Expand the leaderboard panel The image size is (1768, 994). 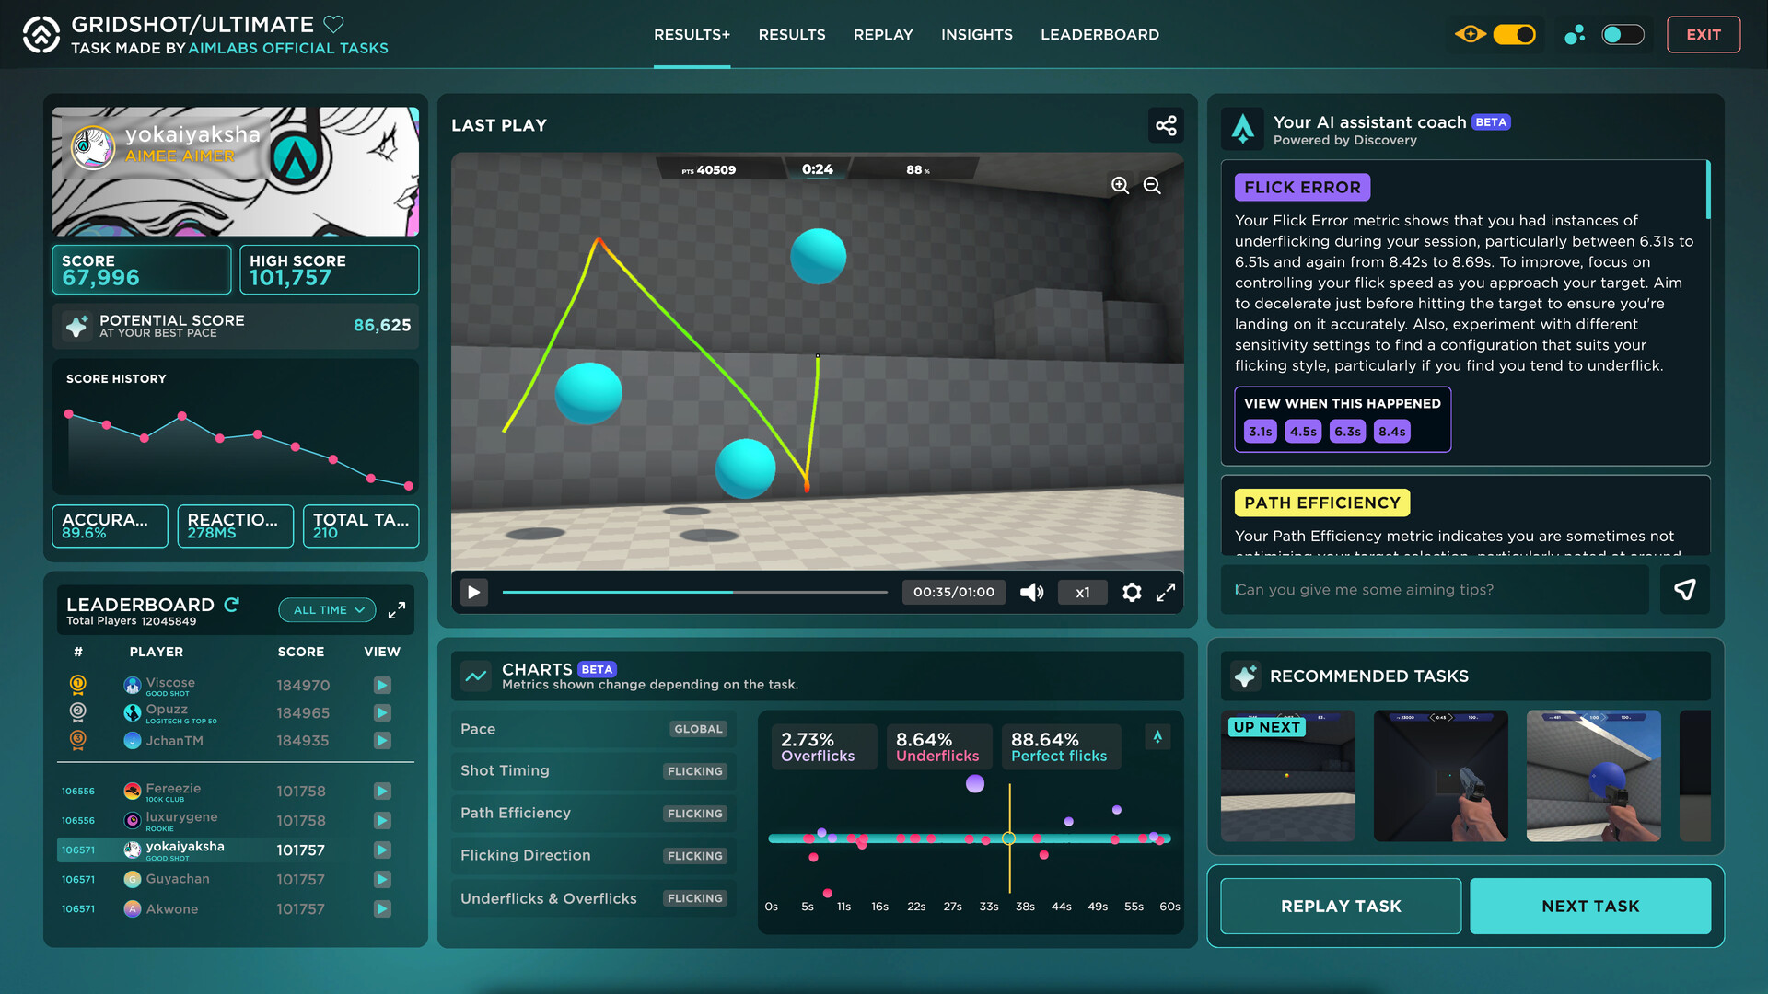[397, 609]
